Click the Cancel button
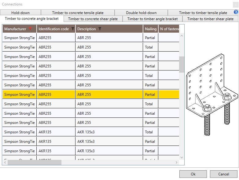 coord(224,174)
